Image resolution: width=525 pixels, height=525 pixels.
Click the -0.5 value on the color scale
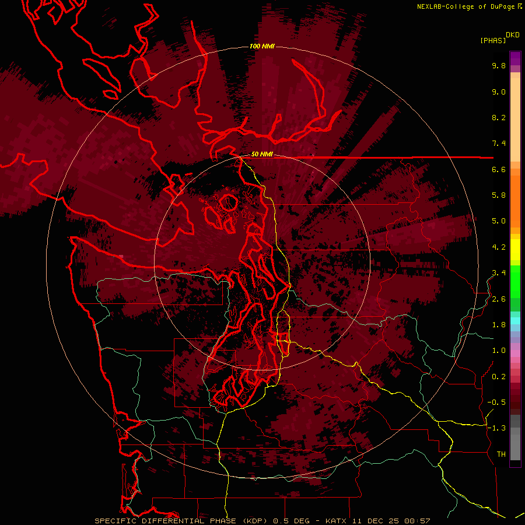click(x=496, y=402)
